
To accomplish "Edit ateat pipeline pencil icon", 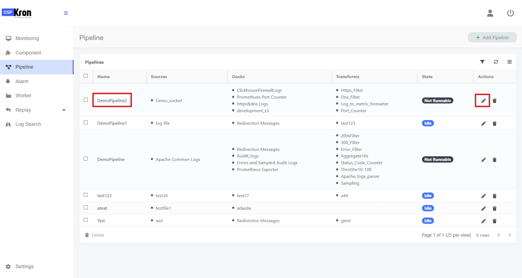I will [x=483, y=209].
